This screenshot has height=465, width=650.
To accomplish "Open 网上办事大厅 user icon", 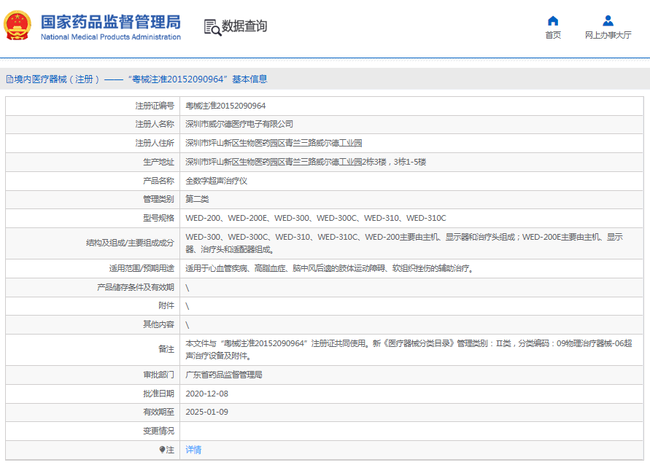I will (x=608, y=20).
